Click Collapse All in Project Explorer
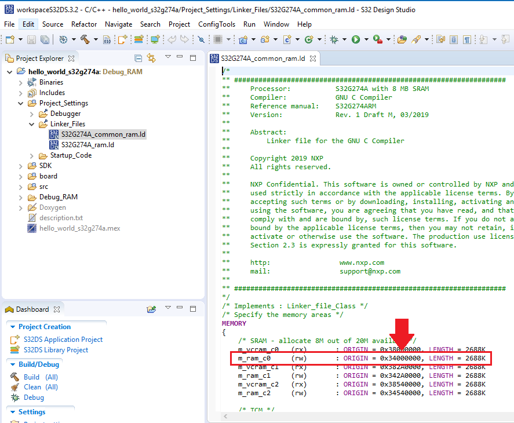514x423 pixels. [x=138, y=58]
